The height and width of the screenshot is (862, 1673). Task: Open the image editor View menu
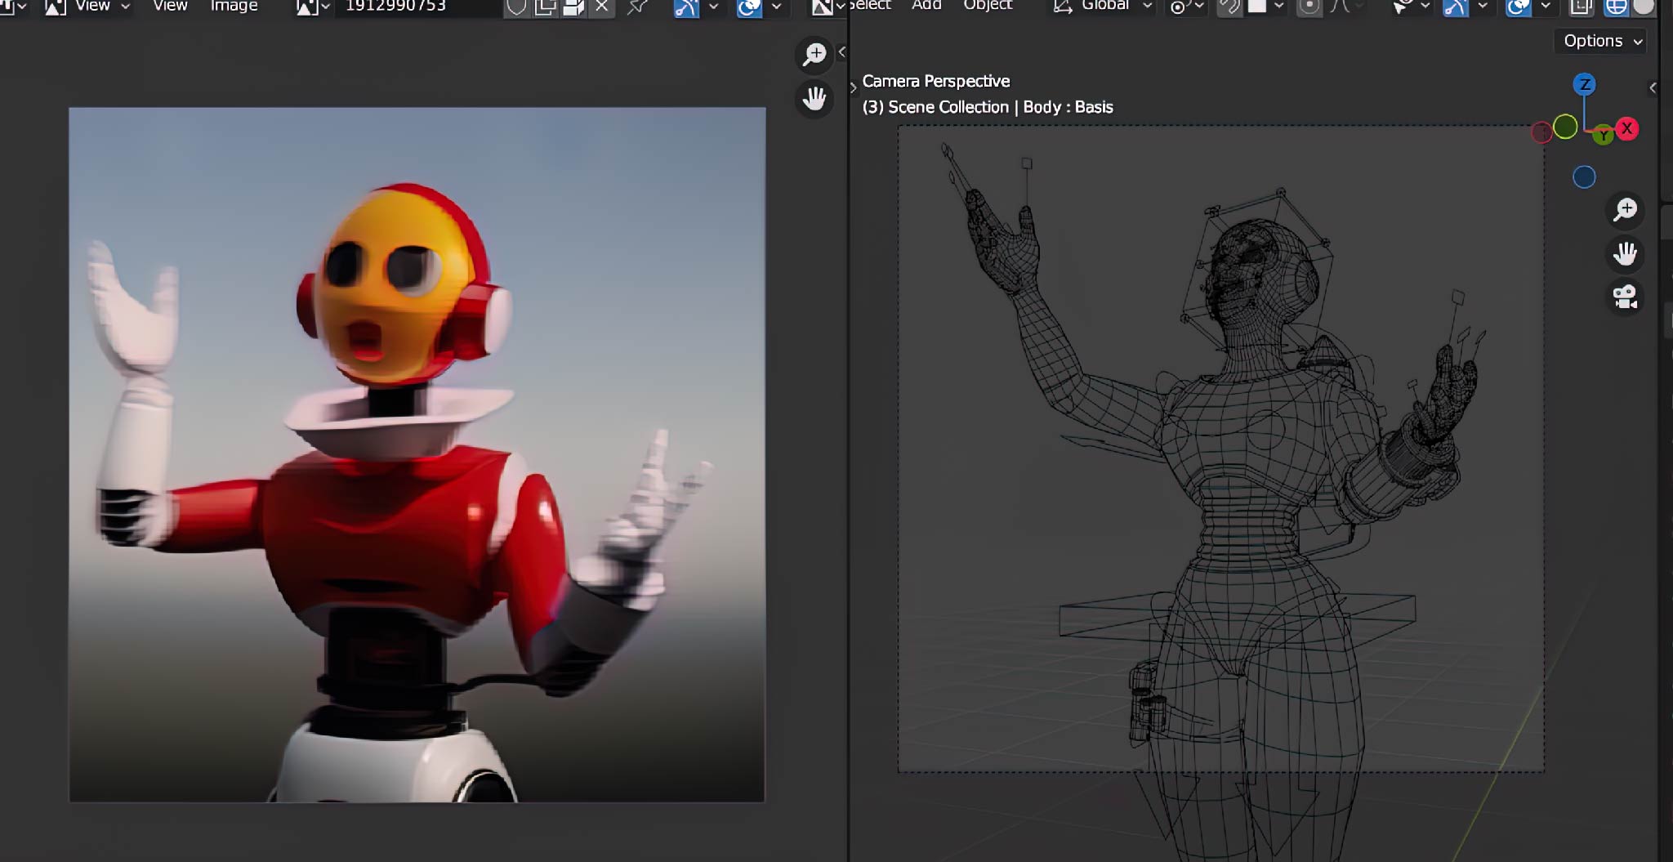tap(170, 6)
